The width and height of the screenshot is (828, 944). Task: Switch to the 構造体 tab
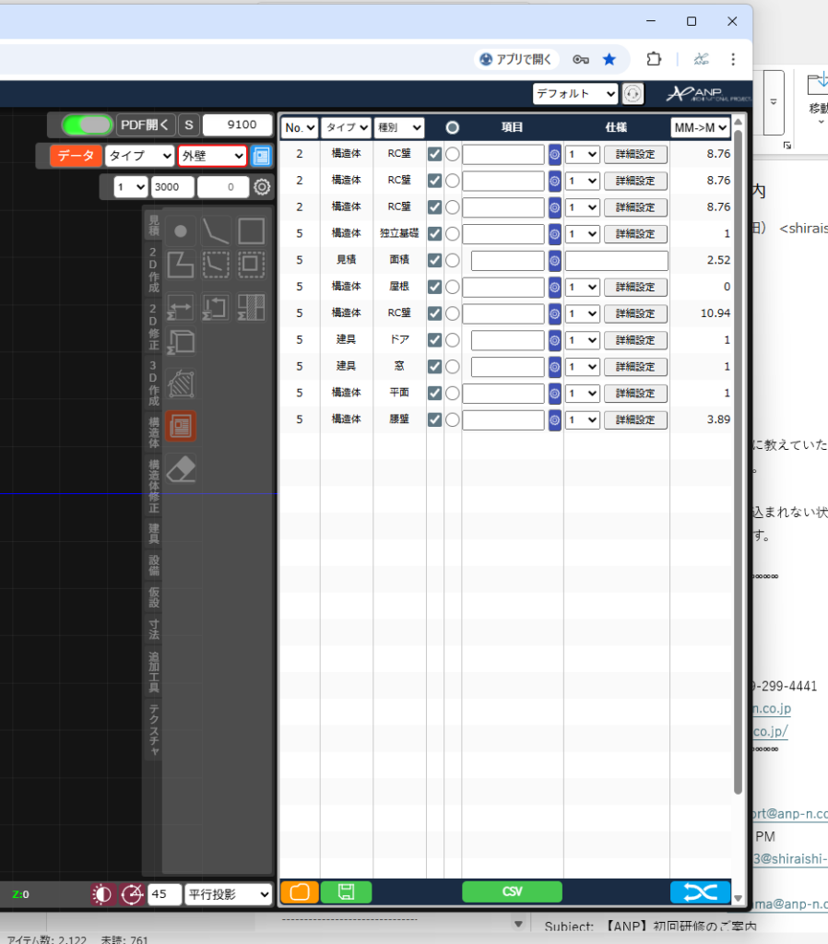153,431
